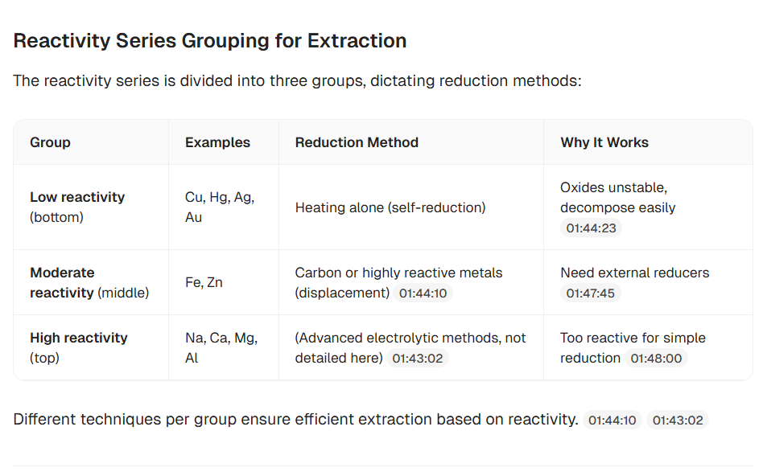Open the 01:47:45 timestamp under external reducers
This screenshot has height=476, width=763.
coord(590,293)
